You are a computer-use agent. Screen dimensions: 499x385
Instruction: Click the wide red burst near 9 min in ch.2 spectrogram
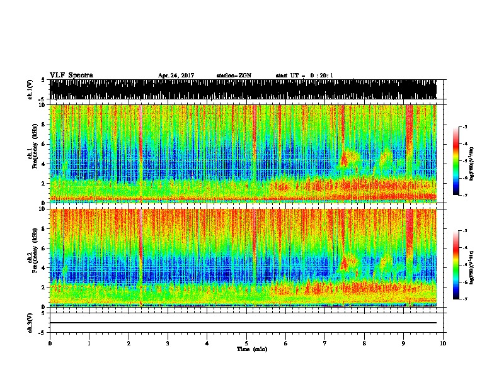pos(410,232)
